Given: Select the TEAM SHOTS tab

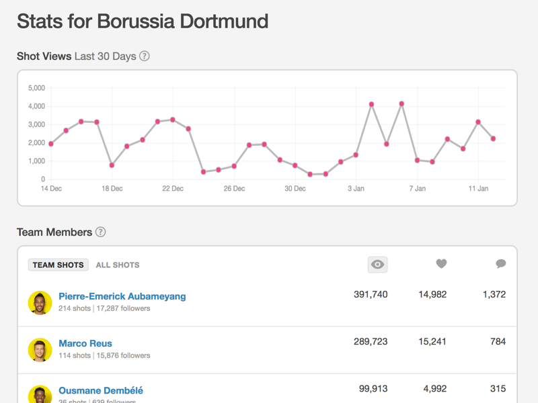Looking at the screenshot, I should click(x=58, y=265).
